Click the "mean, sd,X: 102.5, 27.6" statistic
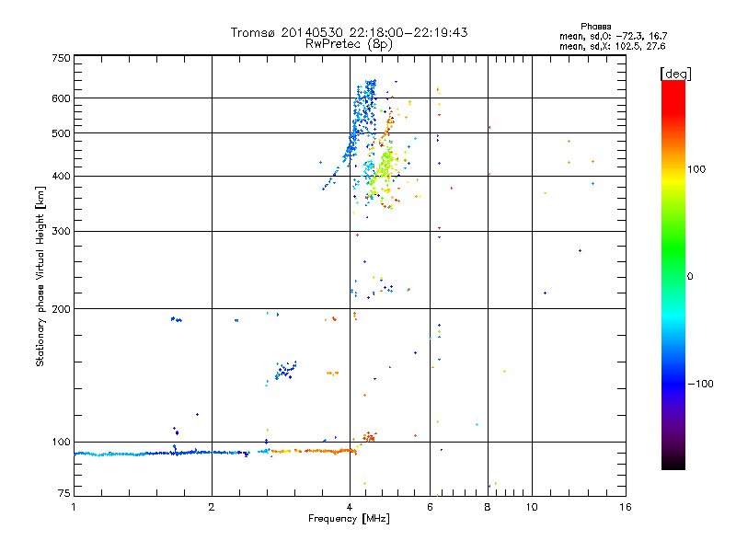Image resolution: width=736 pixels, height=552 pixels. tap(612, 46)
